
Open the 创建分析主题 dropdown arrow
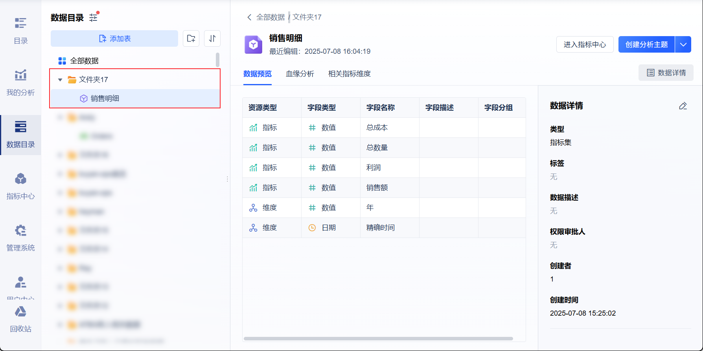point(683,44)
